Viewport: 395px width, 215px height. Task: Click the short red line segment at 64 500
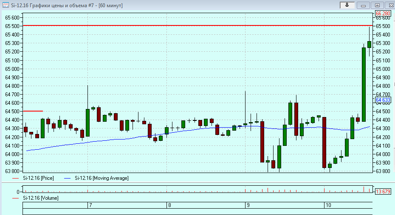coord(33,111)
